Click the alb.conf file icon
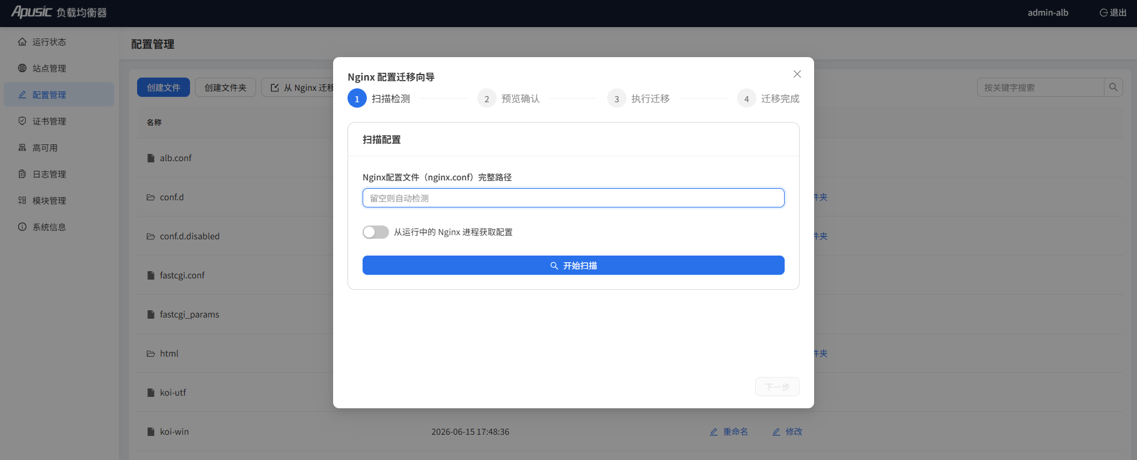 point(151,158)
